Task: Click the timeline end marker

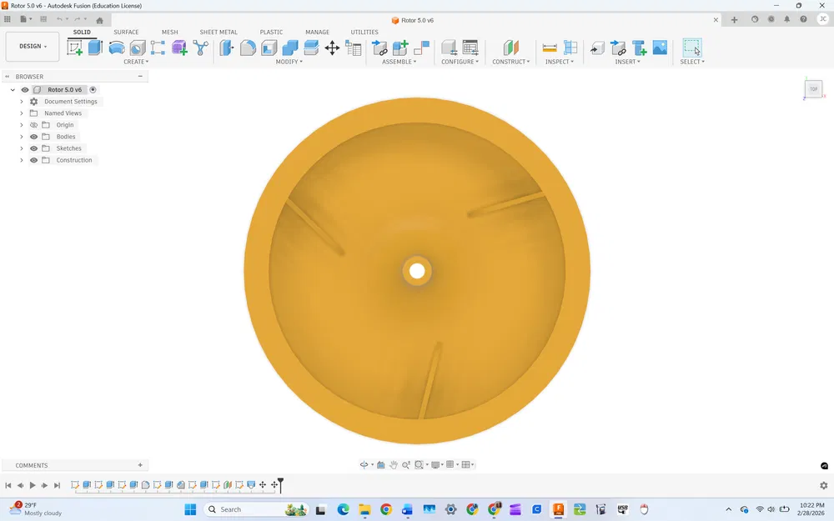Action: [280, 483]
